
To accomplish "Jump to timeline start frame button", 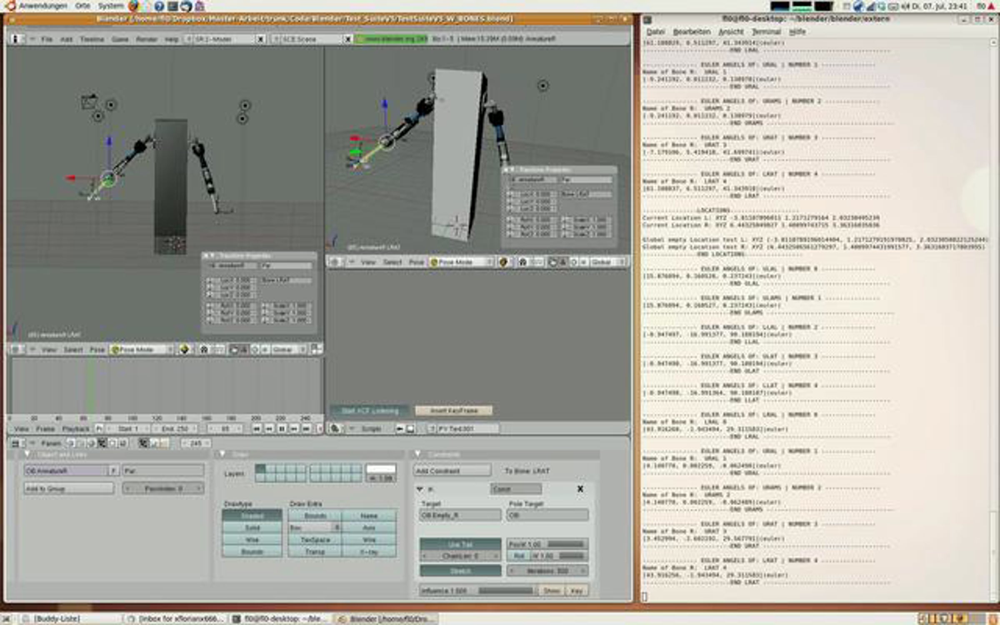I will pyautogui.click(x=257, y=428).
